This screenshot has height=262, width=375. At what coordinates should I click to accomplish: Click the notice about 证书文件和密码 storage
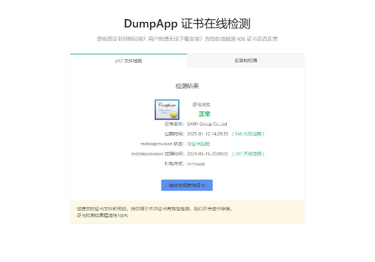[x=154, y=209]
